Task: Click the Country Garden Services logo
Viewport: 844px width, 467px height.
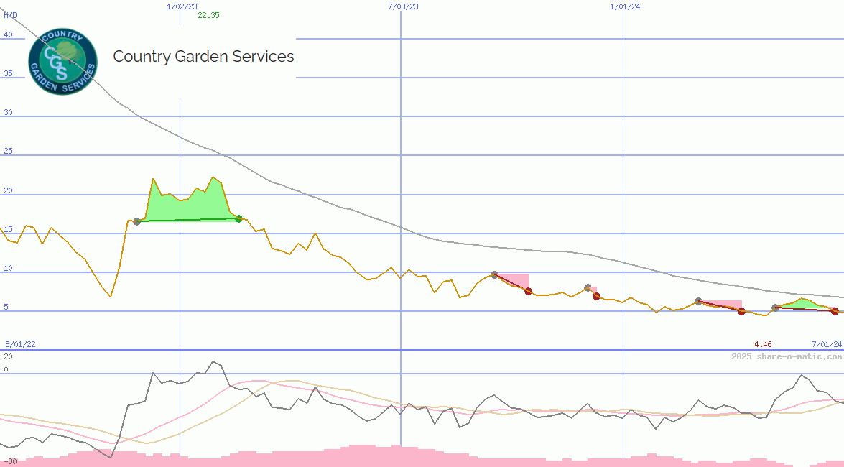Action: coord(62,62)
